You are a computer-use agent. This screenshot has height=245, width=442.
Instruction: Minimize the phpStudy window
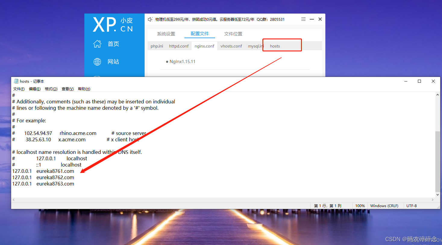pos(312,19)
